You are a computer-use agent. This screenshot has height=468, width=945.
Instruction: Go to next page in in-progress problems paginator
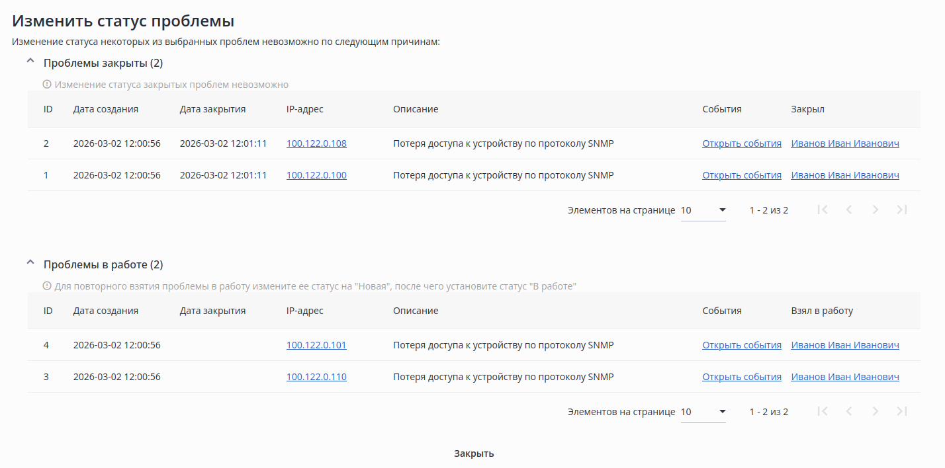(x=876, y=411)
